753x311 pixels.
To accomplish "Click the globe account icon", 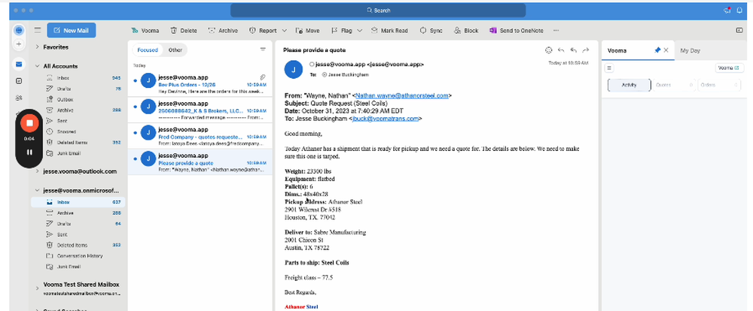I will 19,30.
